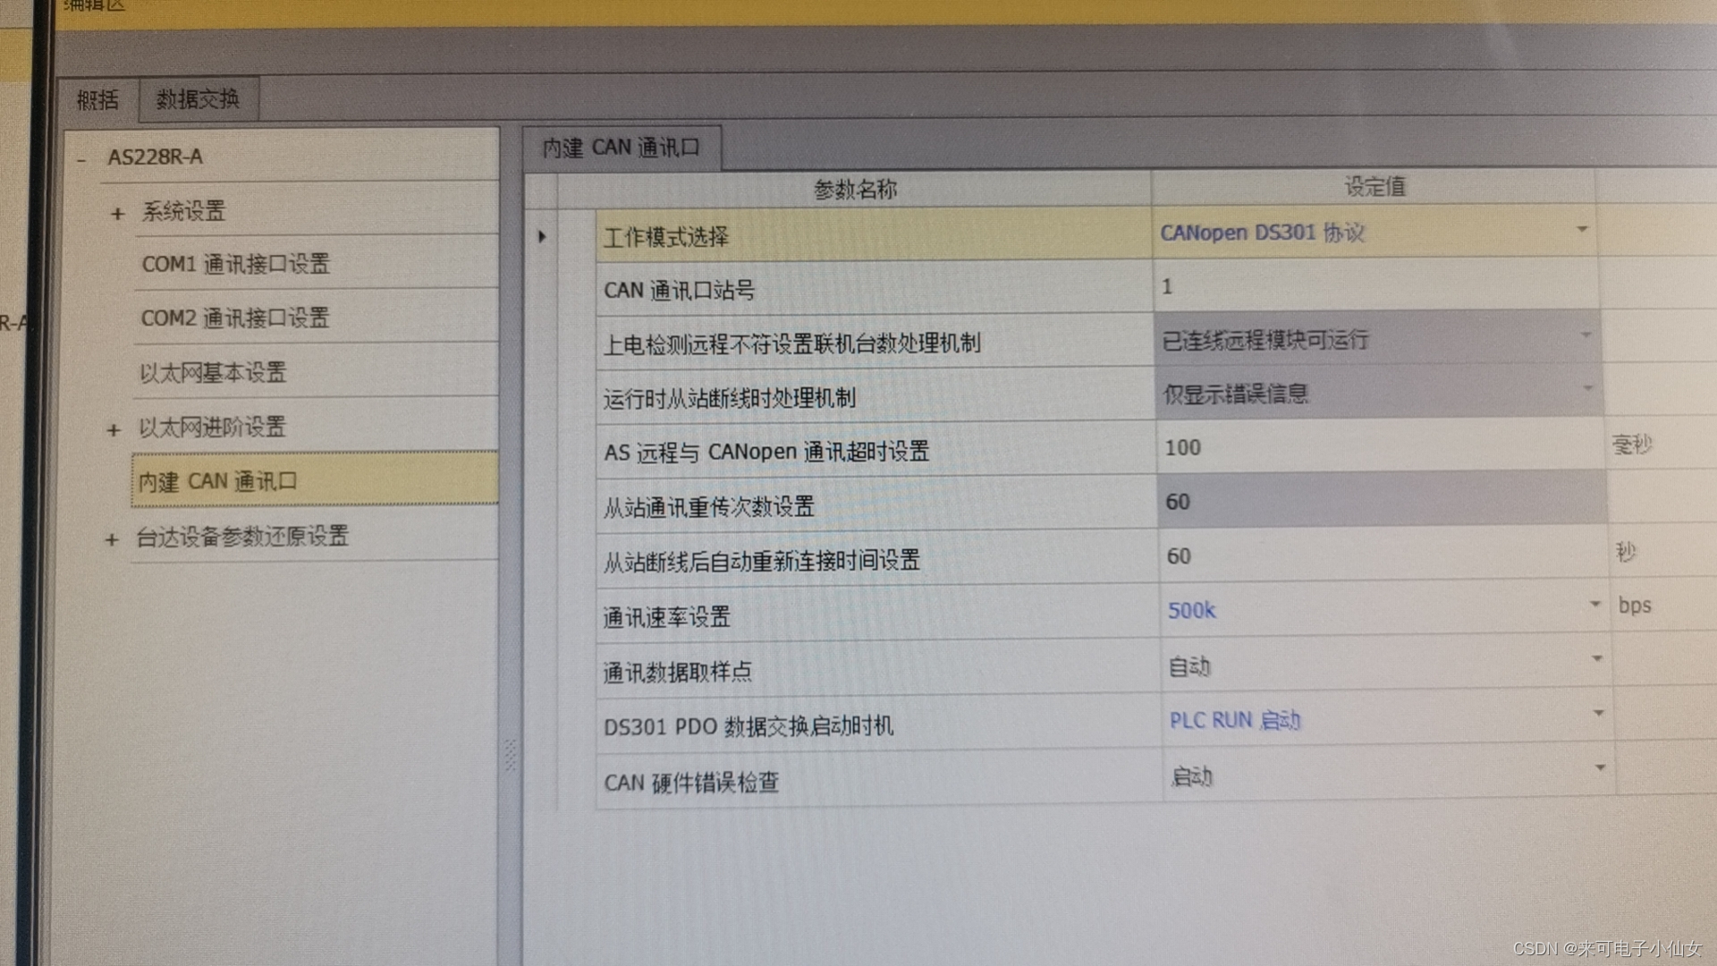Expand the 以太网进阶设置 tree node
Screen dimensions: 1717x966
coord(114,430)
